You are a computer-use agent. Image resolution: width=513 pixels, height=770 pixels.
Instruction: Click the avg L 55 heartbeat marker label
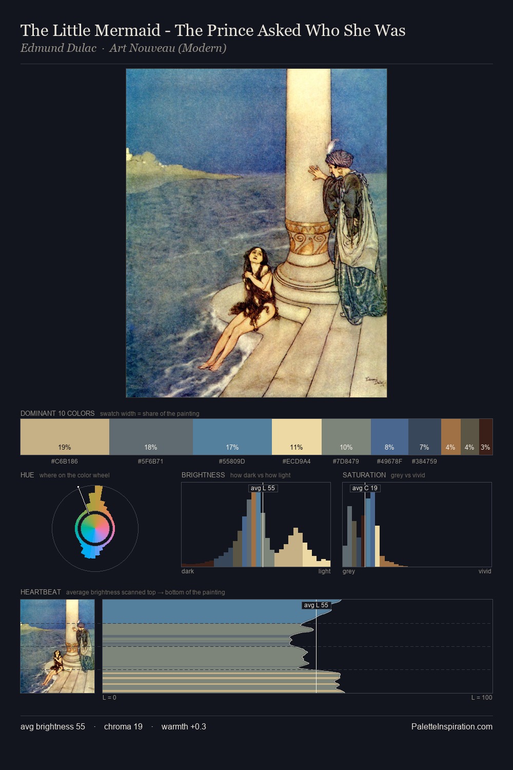tap(316, 605)
